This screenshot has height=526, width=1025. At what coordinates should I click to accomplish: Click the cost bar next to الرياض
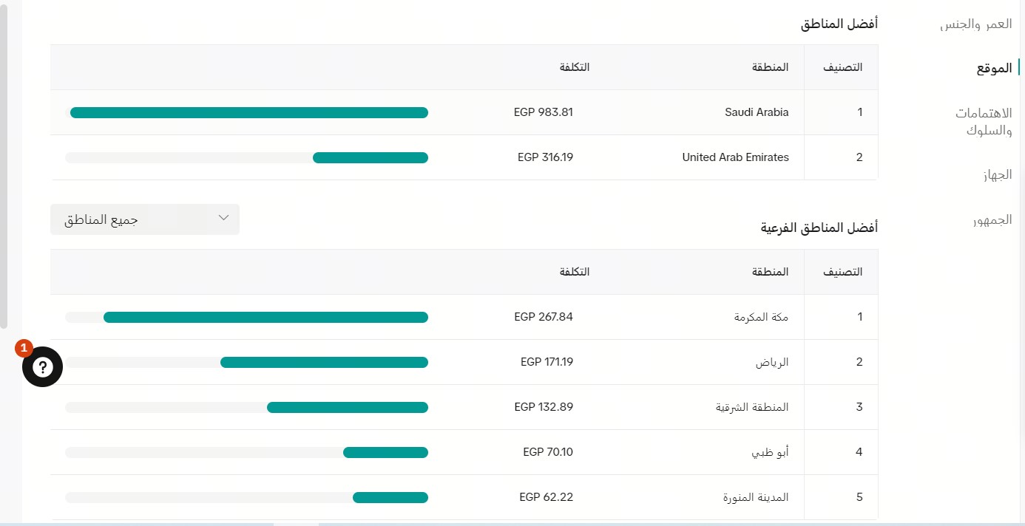(323, 362)
